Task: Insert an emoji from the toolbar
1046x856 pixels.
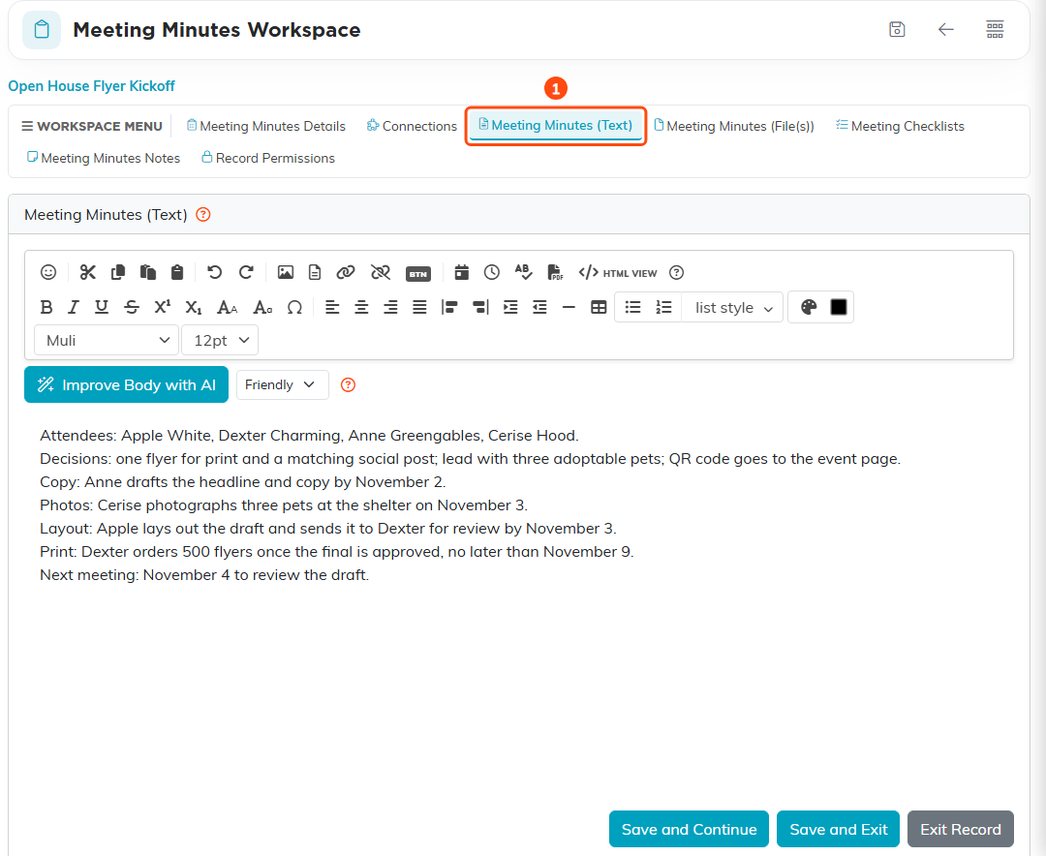Action: pos(48,272)
